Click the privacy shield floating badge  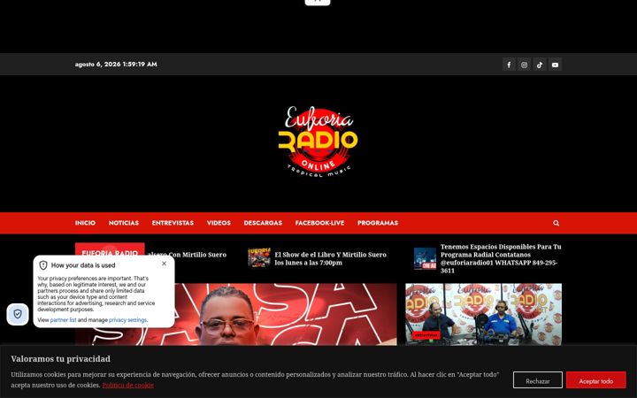tap(18, 314)
